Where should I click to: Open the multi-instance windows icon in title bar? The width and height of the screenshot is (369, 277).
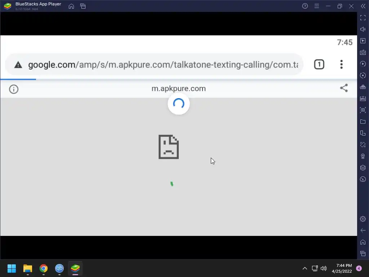point(83,6)
